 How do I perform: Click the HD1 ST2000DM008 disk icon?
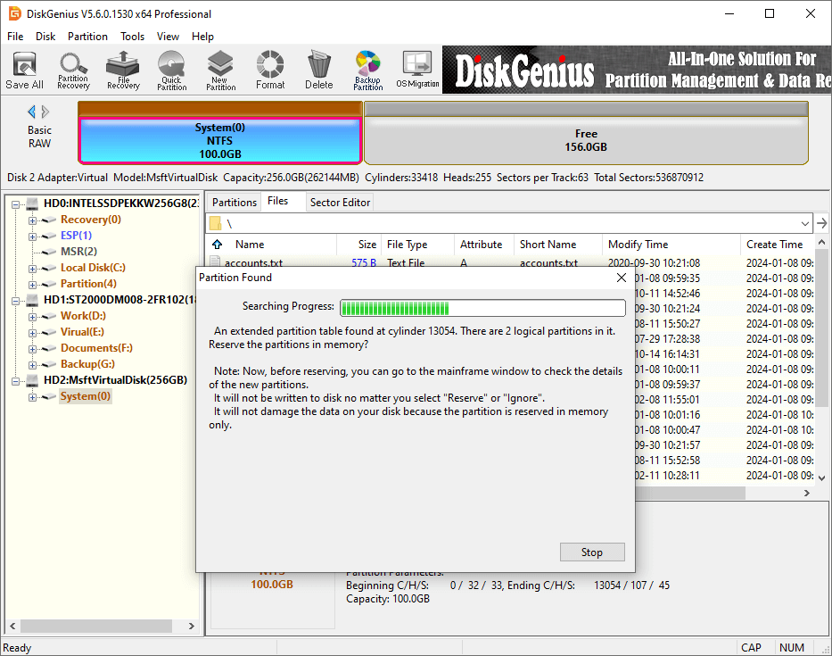[x=33, y=300]
